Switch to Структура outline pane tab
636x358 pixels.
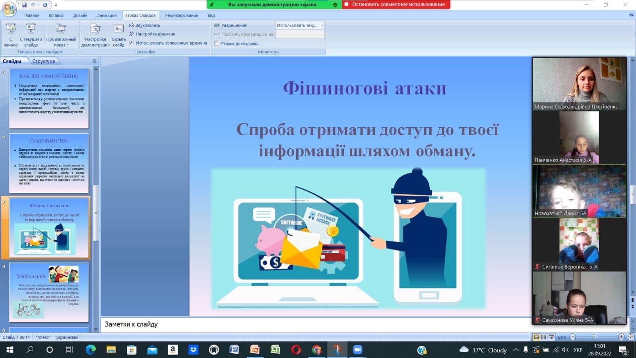[x=44, y=61]
